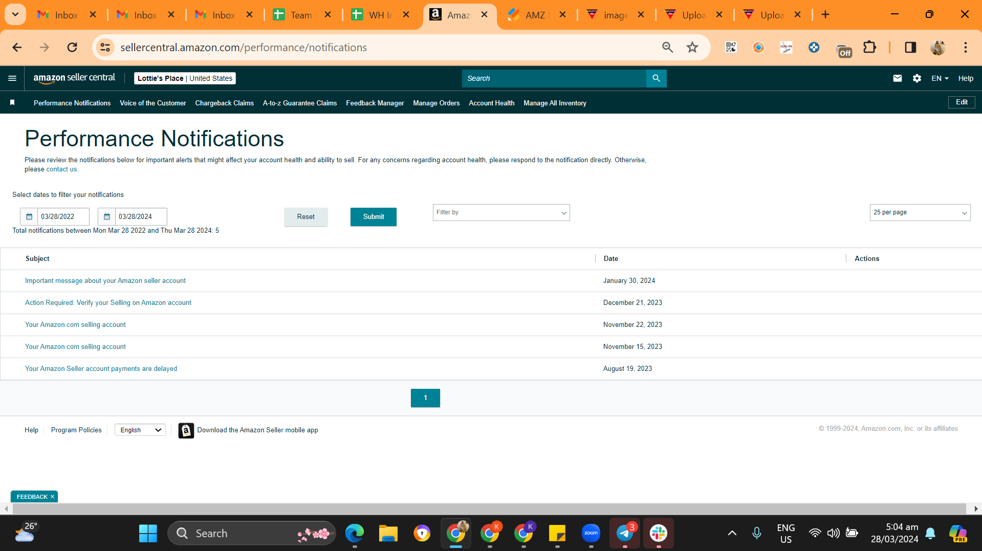Open Feedback Manager
The image size is (982, 551).
(x=375, y=103)
